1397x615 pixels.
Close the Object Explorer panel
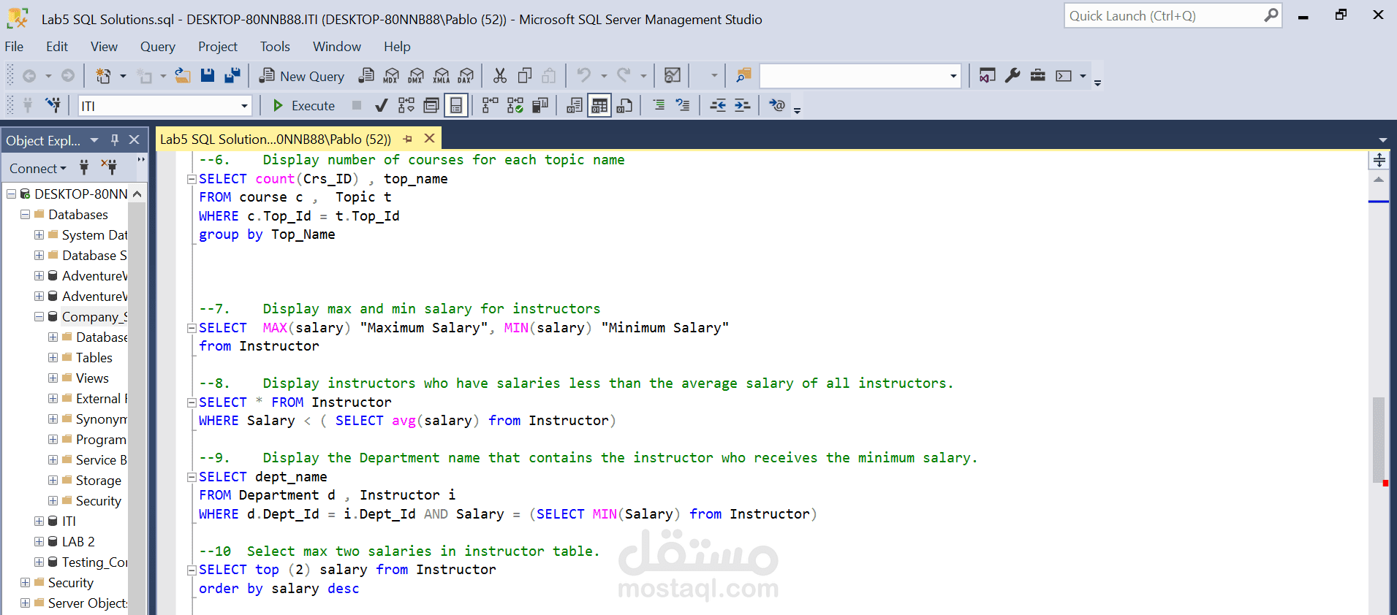coord(134,140)
